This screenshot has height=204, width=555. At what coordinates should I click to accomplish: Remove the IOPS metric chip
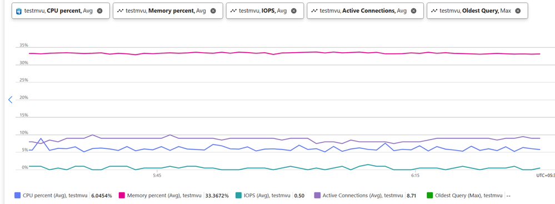[294, 11]
